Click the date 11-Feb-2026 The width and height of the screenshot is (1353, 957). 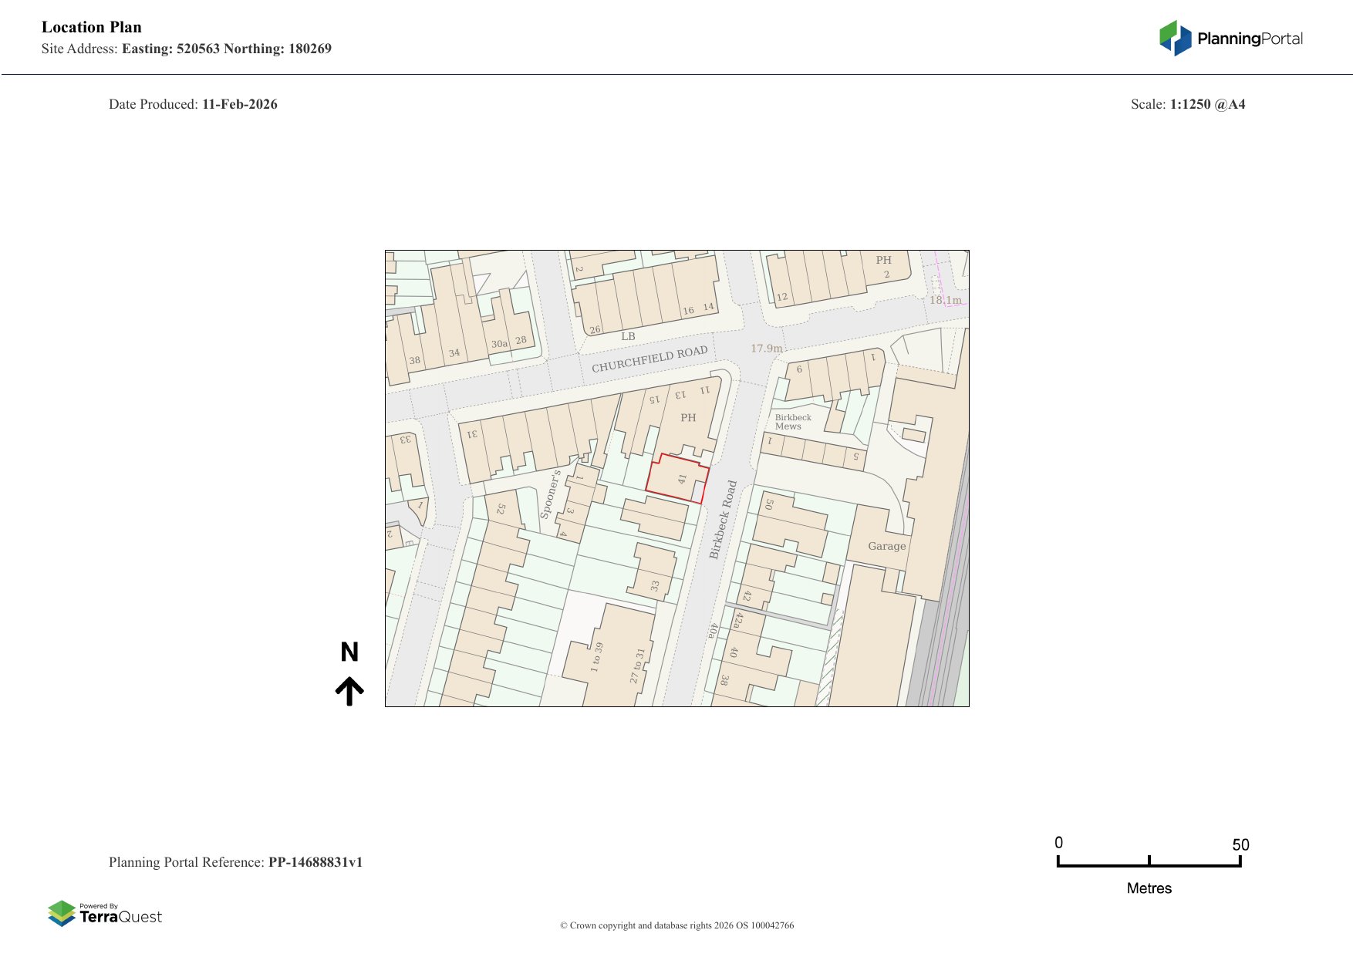239,104
